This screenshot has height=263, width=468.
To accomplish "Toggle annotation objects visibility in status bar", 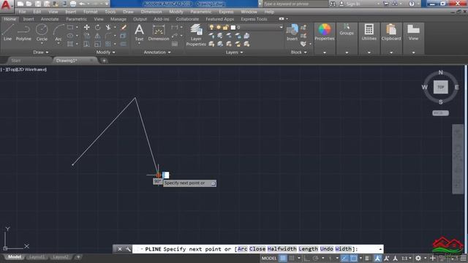I will click(x=377, y=258).
